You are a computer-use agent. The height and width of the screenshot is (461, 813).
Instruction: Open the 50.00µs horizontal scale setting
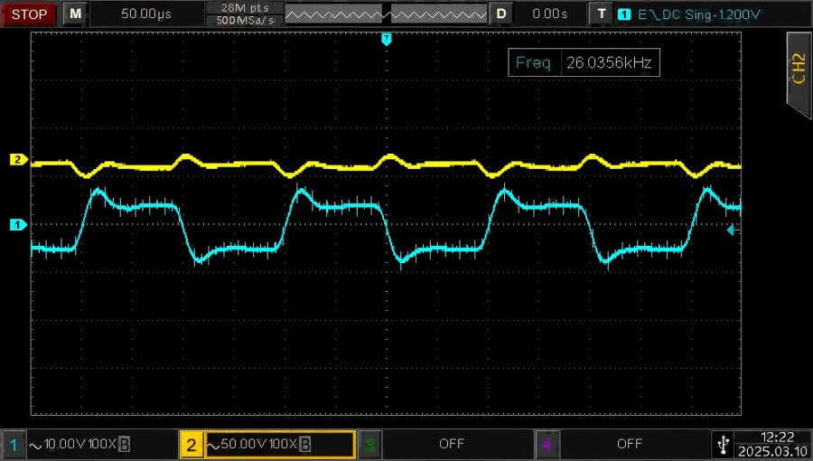146,14
